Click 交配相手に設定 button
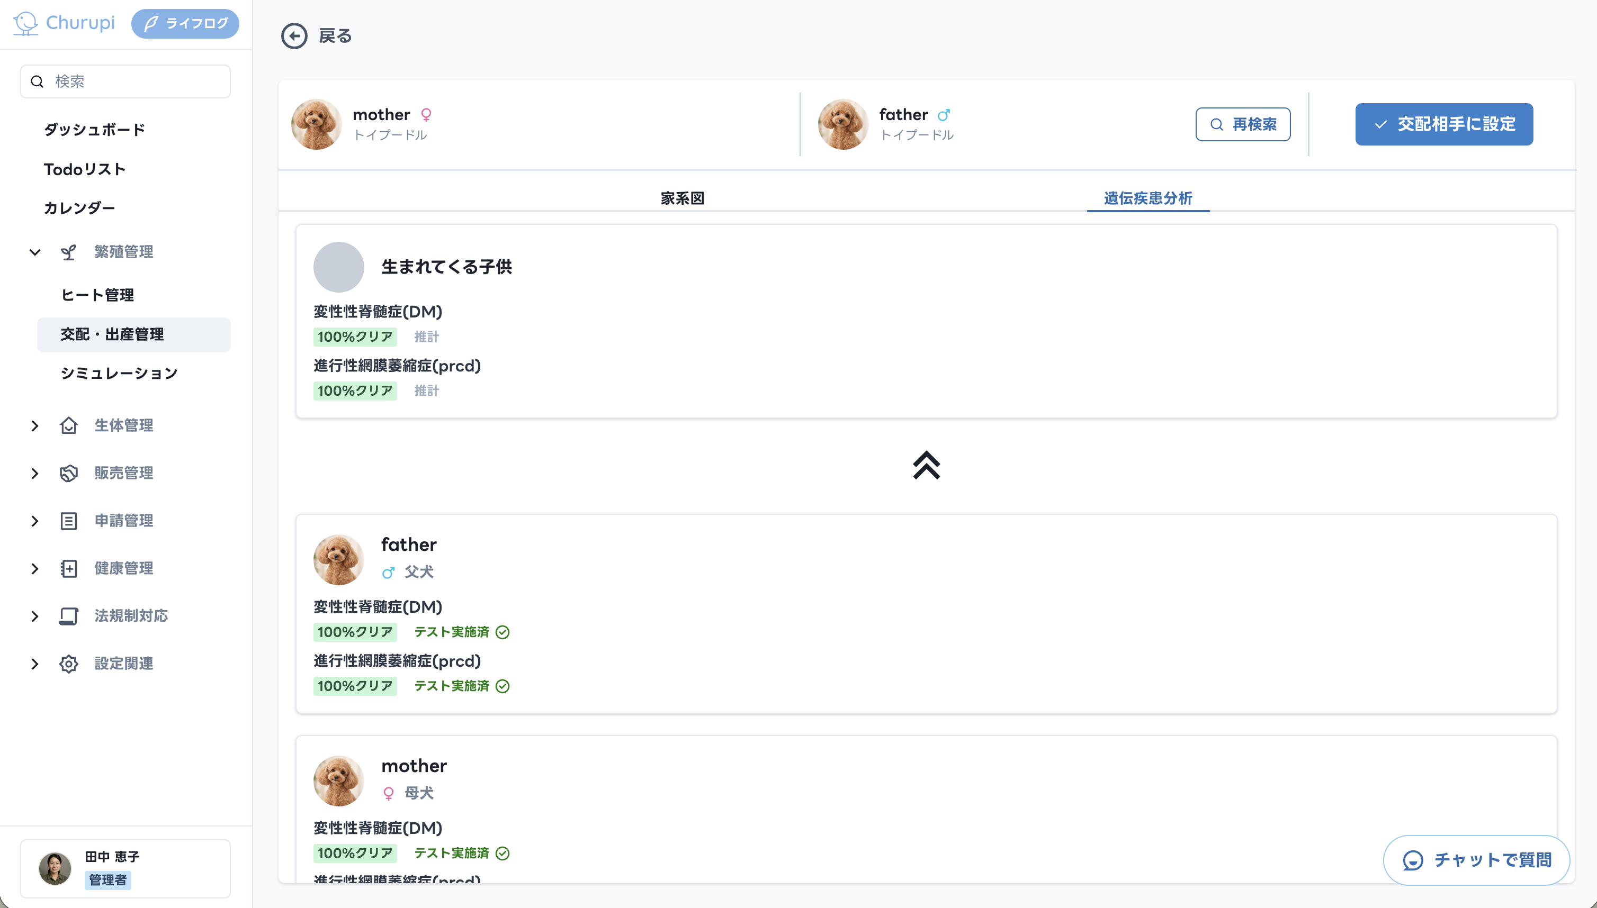 1443,124
